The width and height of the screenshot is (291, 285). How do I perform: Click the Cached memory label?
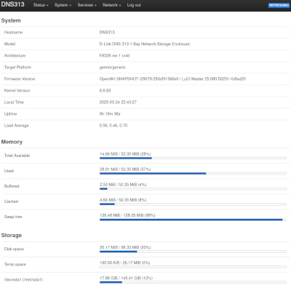[11, 201]
